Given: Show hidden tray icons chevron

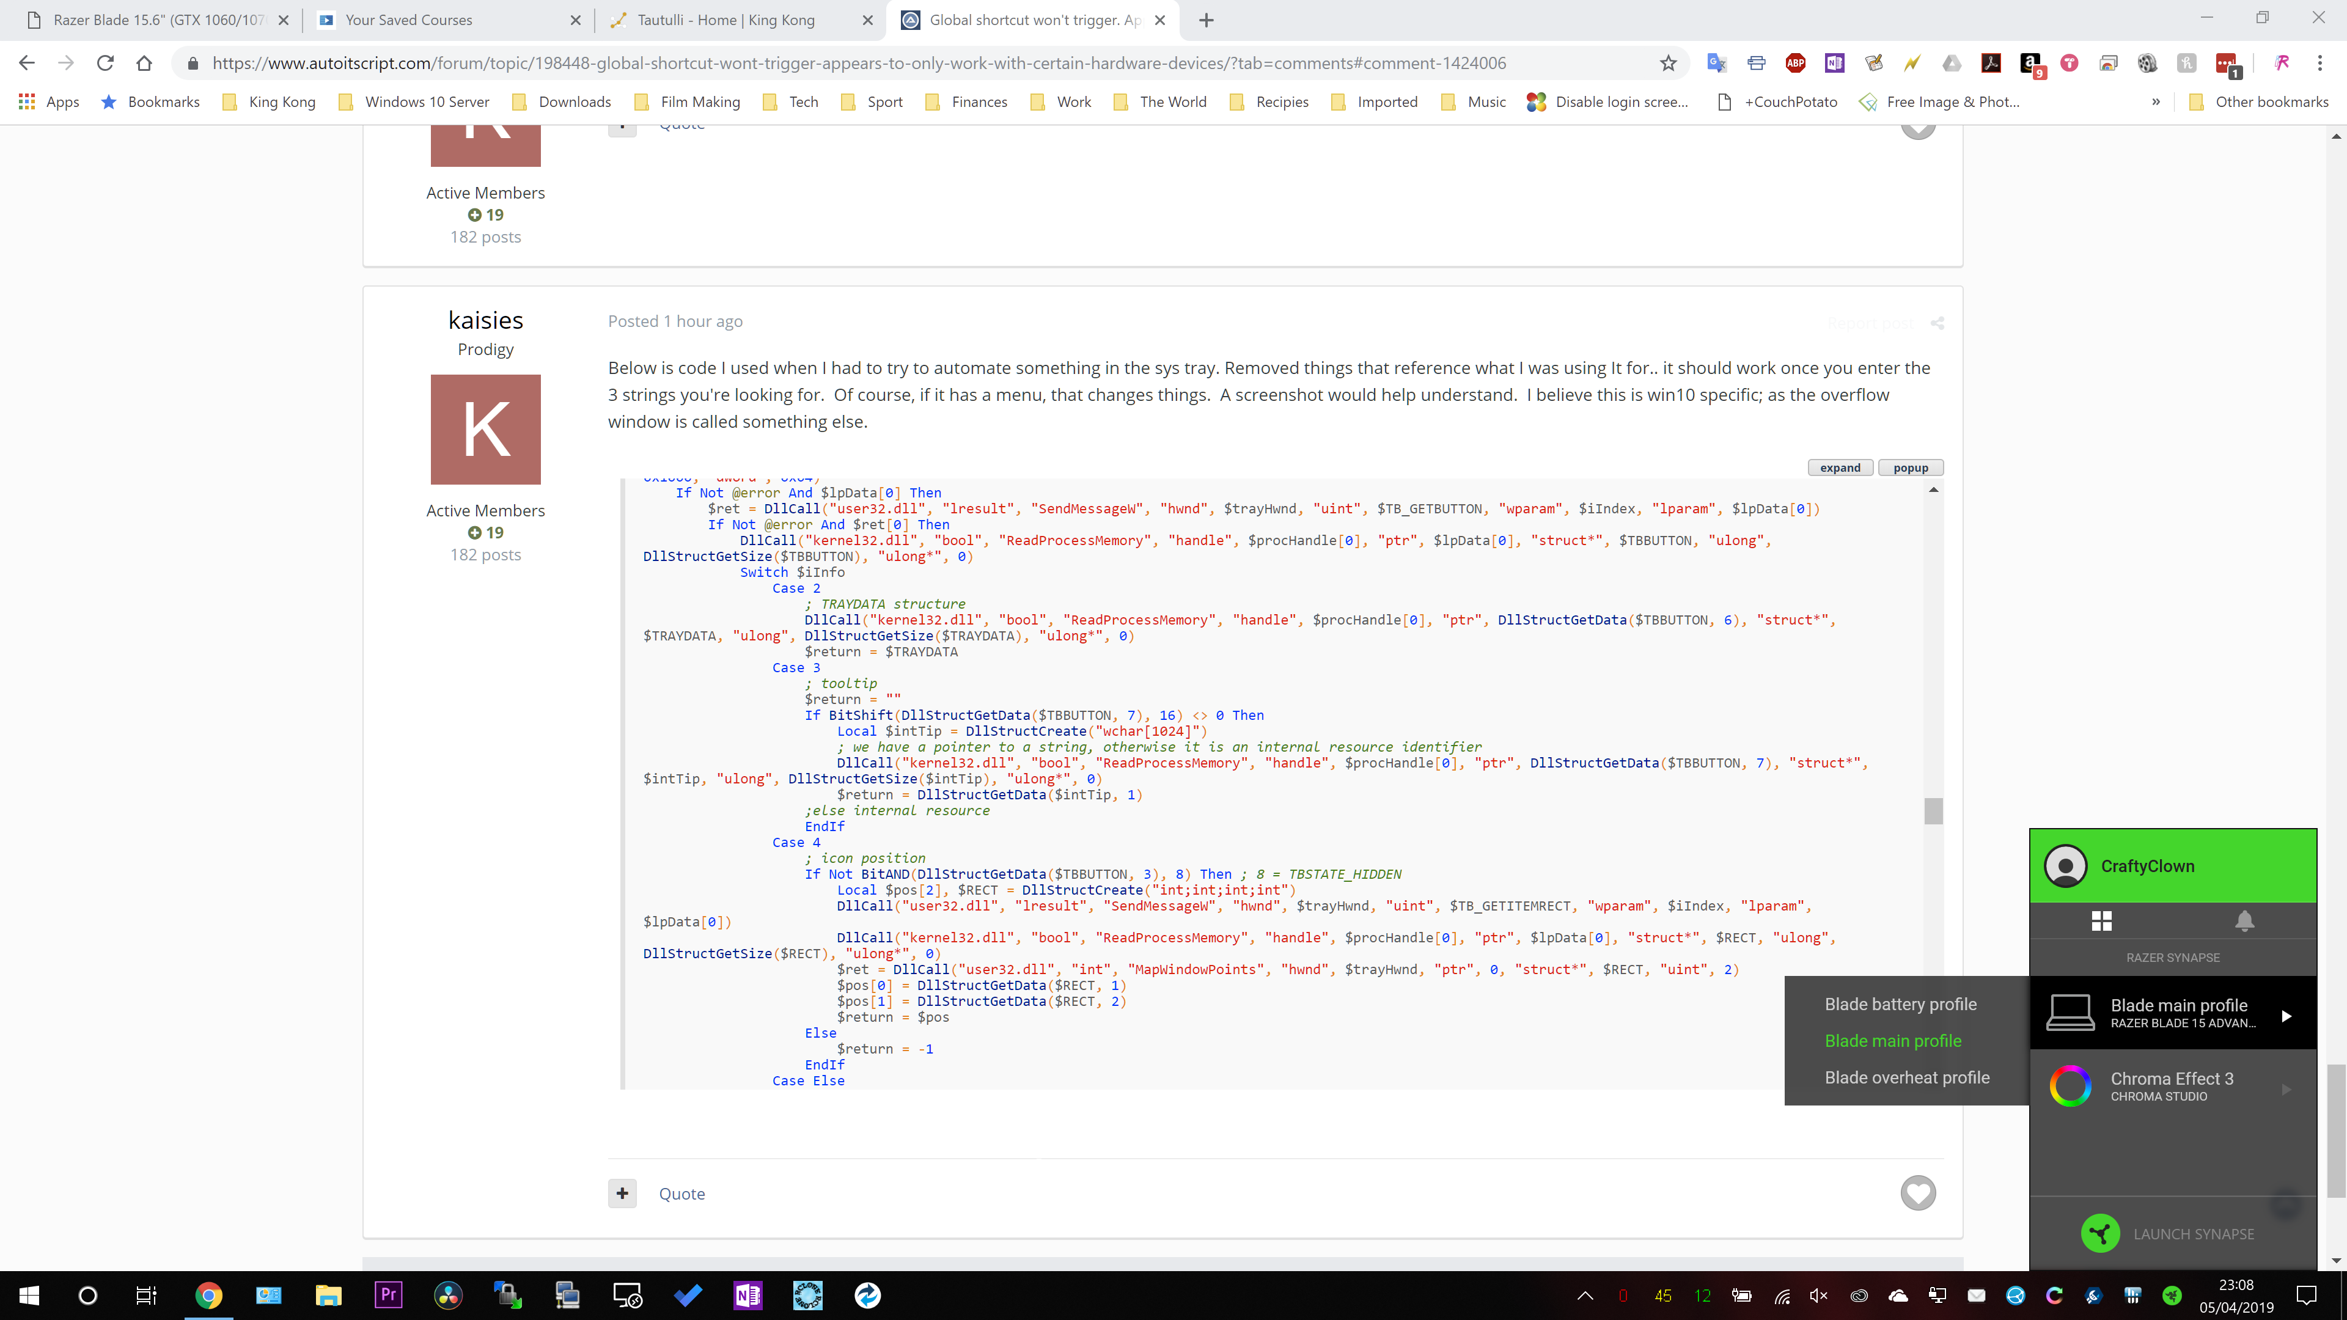Looking at the screenshot, I should coord(1585,1296).
